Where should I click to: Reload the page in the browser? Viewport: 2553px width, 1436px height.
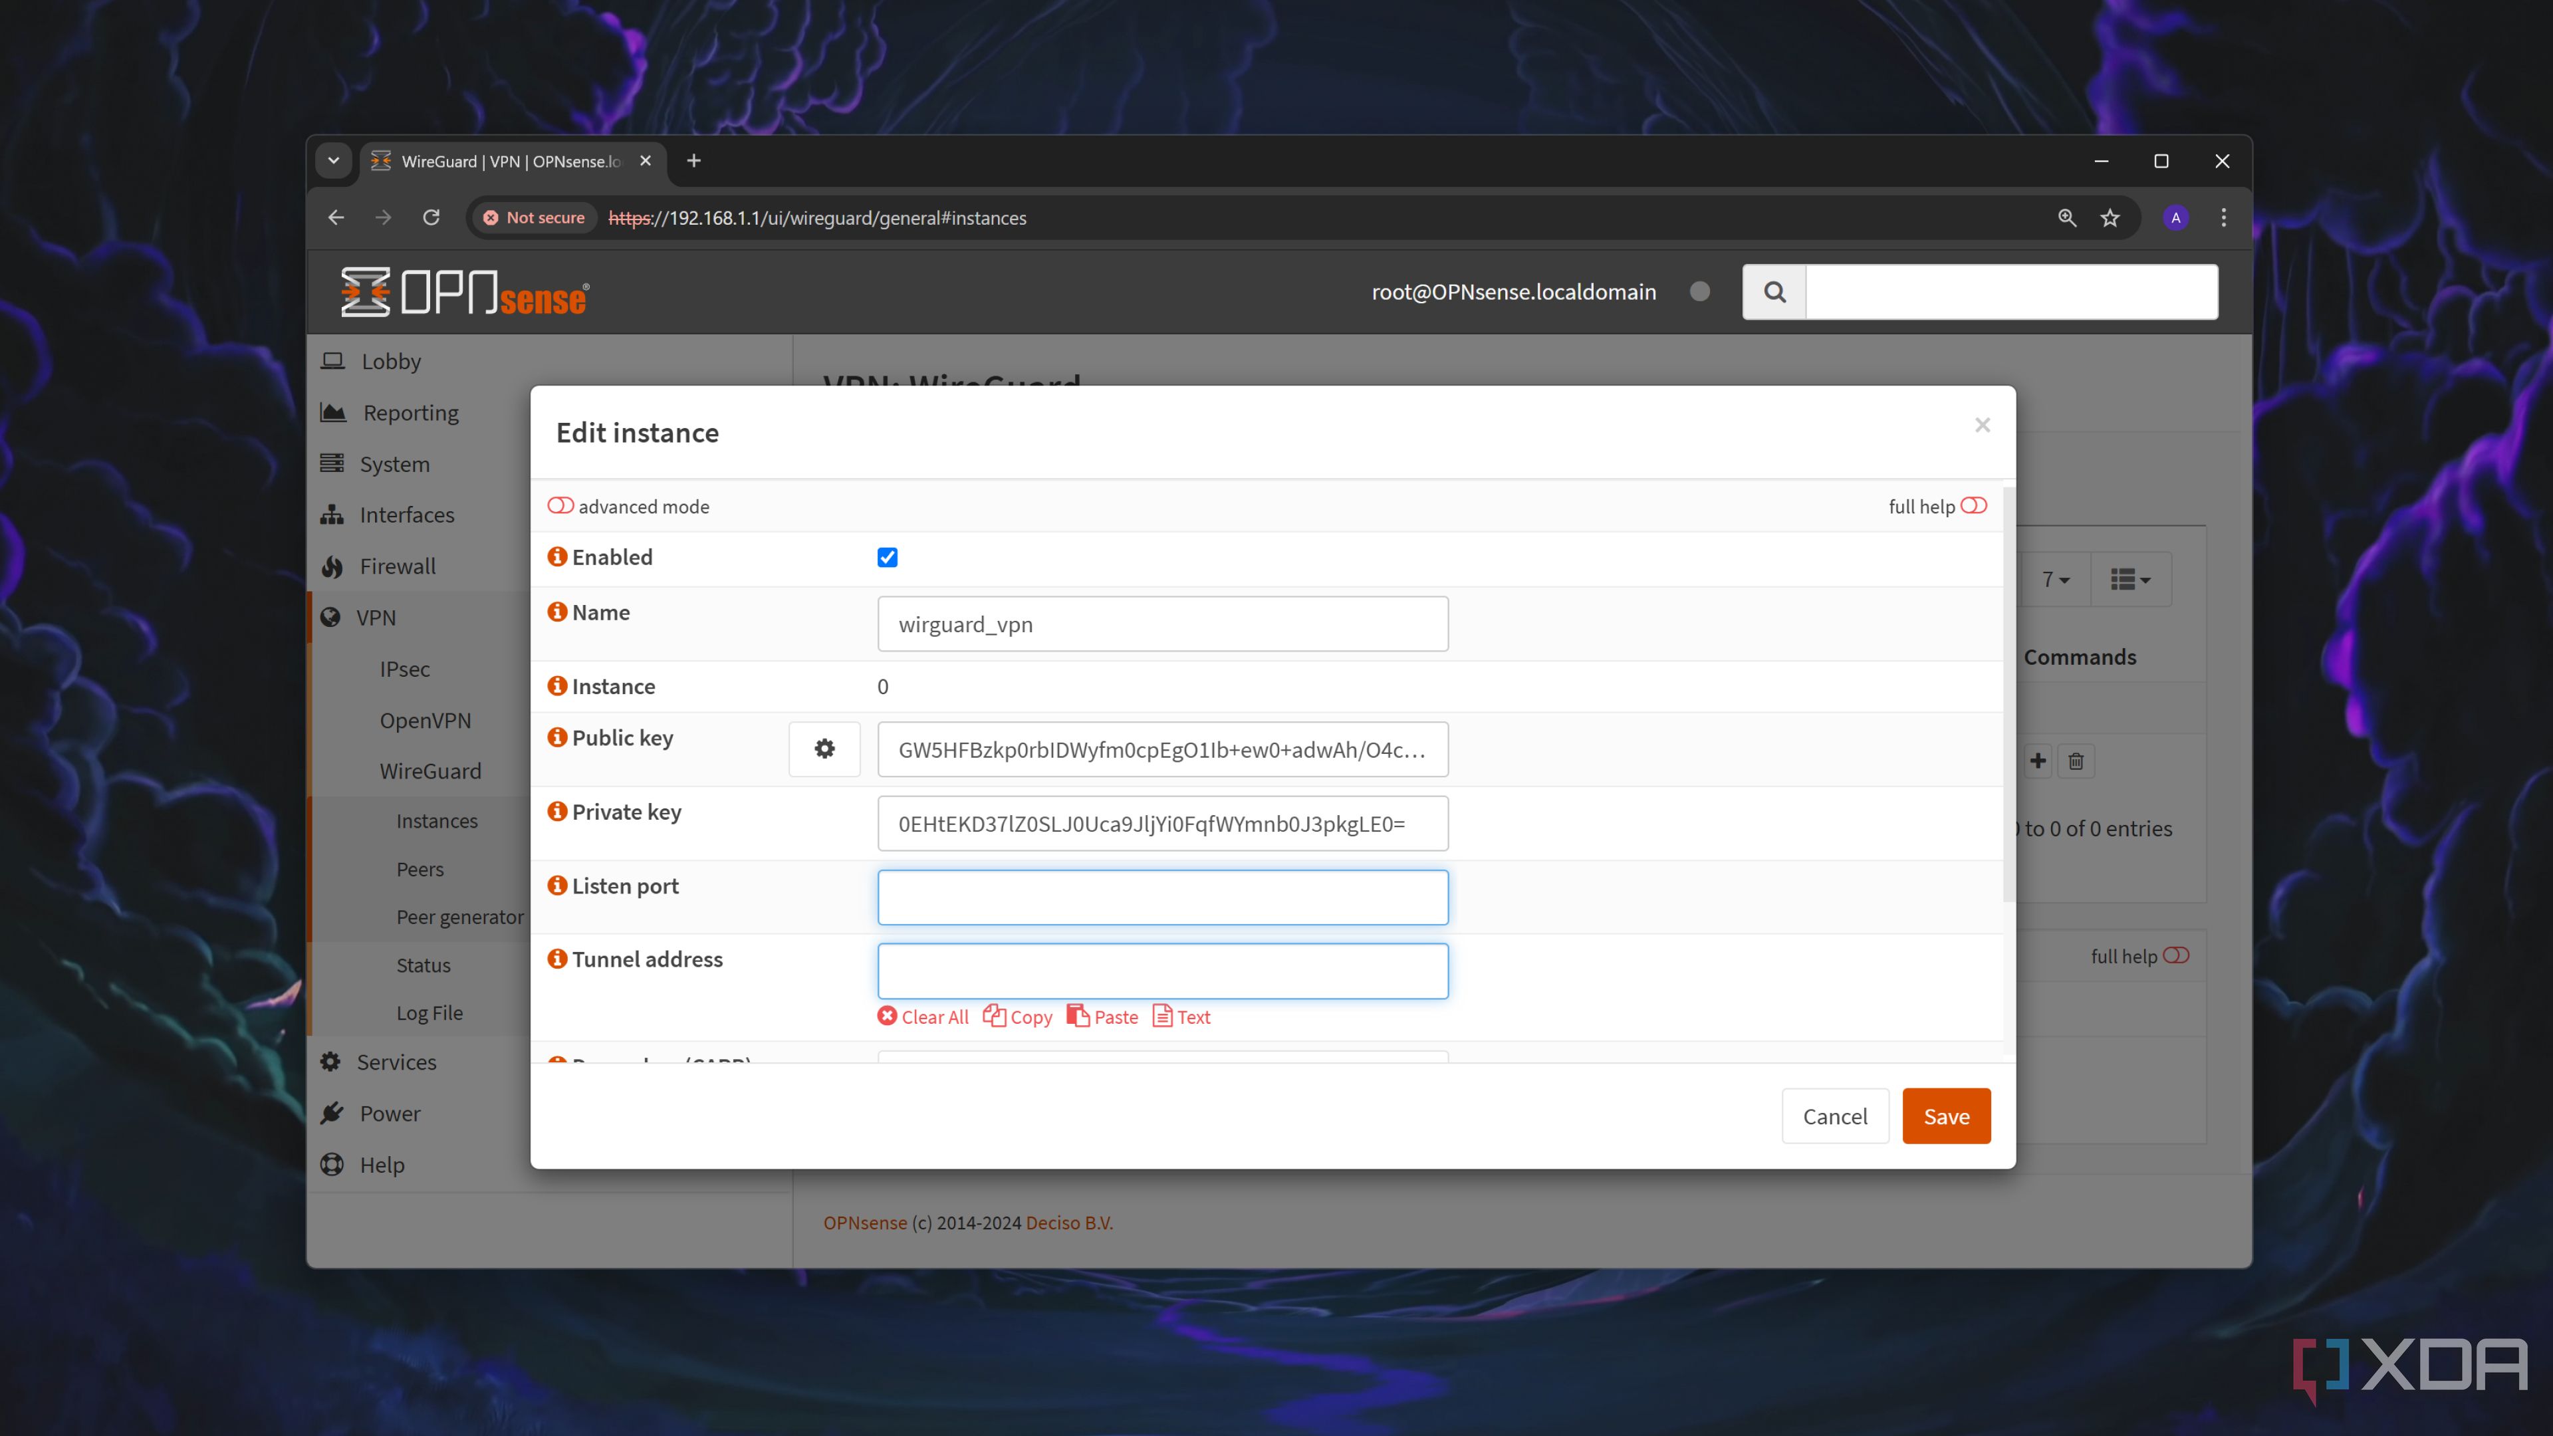[x=431, y=218]
